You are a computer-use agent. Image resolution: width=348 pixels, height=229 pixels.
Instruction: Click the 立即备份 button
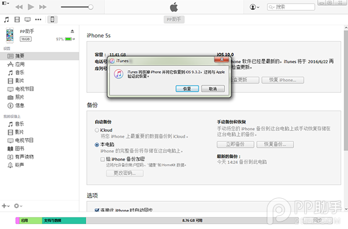pyautogui.click(x=235, y=144)
